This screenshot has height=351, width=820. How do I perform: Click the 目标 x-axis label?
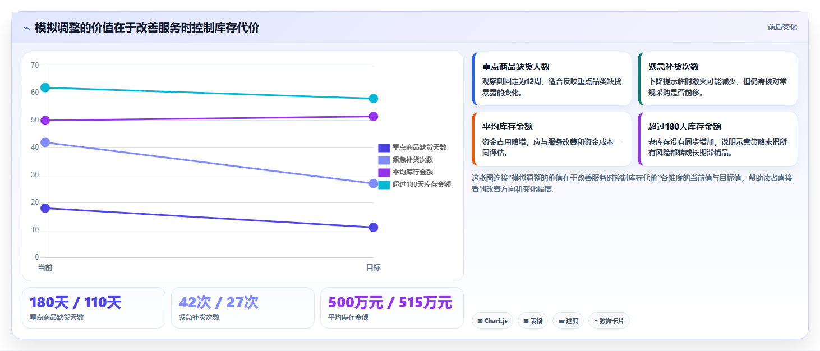374,267
